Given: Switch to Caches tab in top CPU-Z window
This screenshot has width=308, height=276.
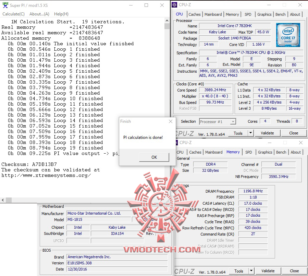Looking at the screenshot, I should (195, 14).
